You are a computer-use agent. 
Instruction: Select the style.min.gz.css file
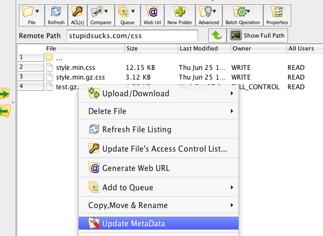click(80, 77)
